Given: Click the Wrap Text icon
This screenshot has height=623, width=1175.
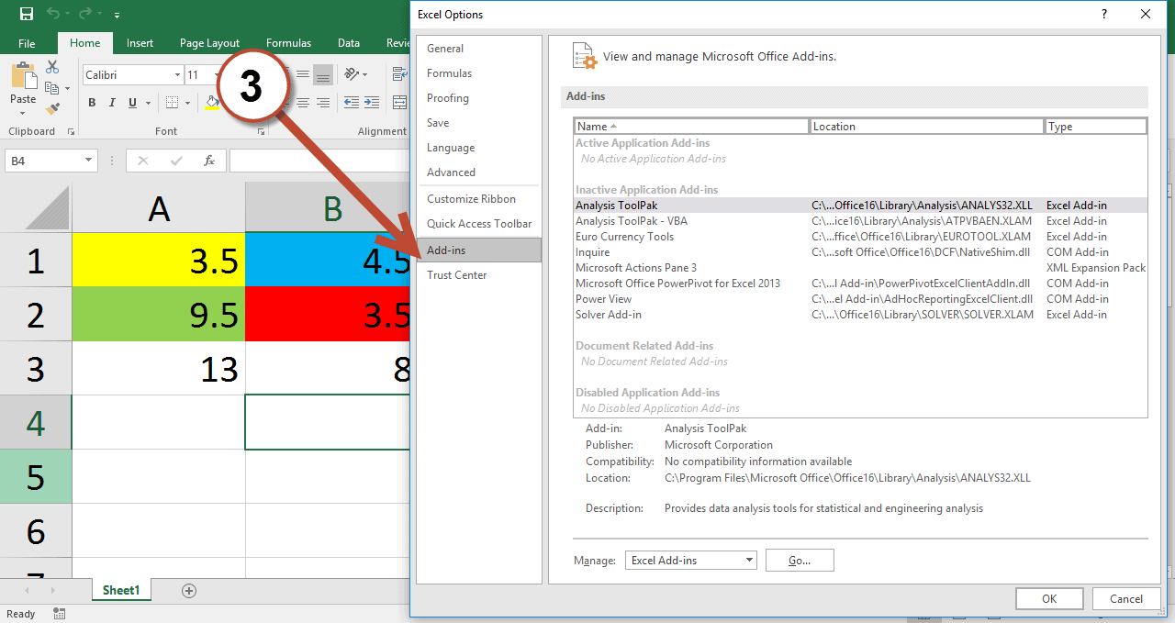Looking at the screenshot, I should (x=400, y=74).
